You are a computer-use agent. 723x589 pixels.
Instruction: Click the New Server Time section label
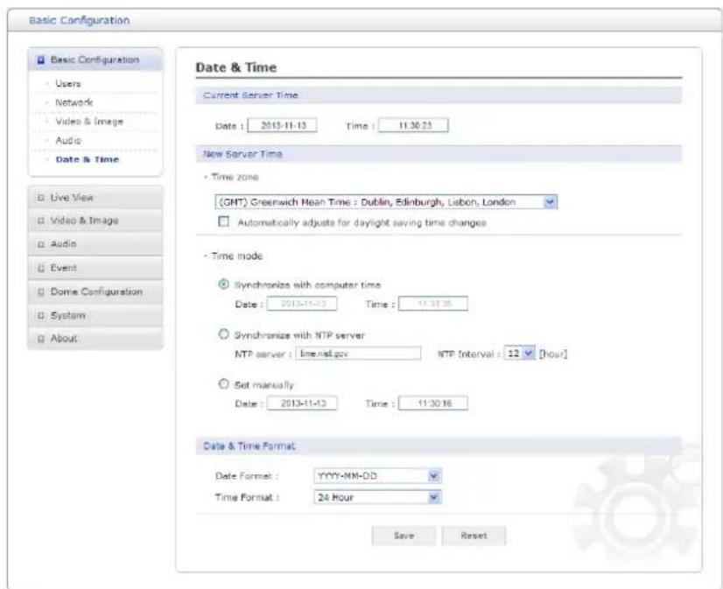coord(242,154)
